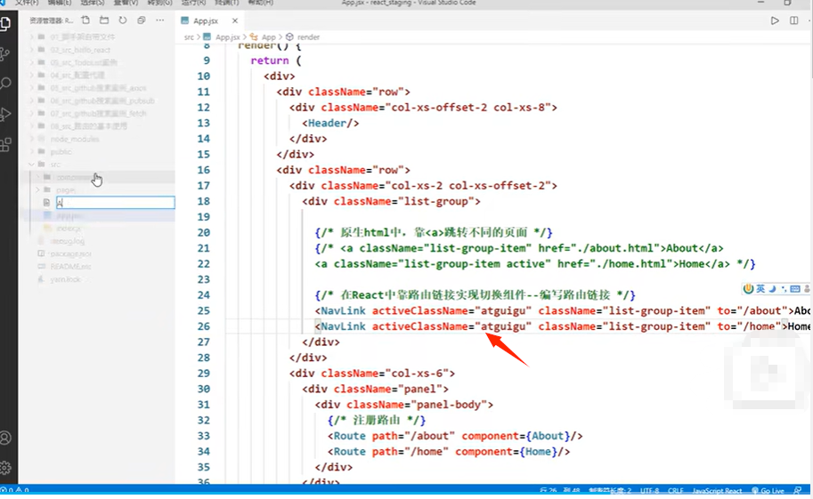The width and height of the screenshot is (813, 499).
Task: Open the 文件(F) File menu
Action: [x=27, y=3]
